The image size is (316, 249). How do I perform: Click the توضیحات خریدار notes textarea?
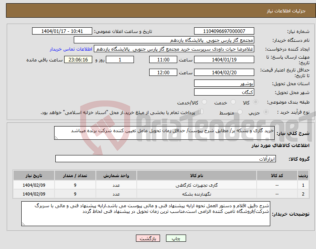coord(146,214)
